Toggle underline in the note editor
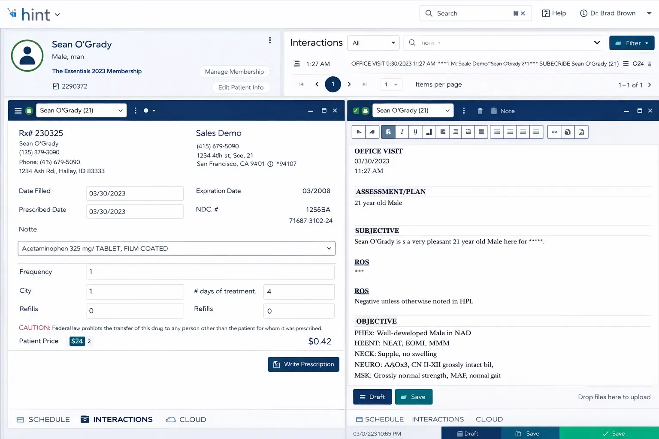Image resolution: width=659 pixels, height=439 pixels. [415, 132]
